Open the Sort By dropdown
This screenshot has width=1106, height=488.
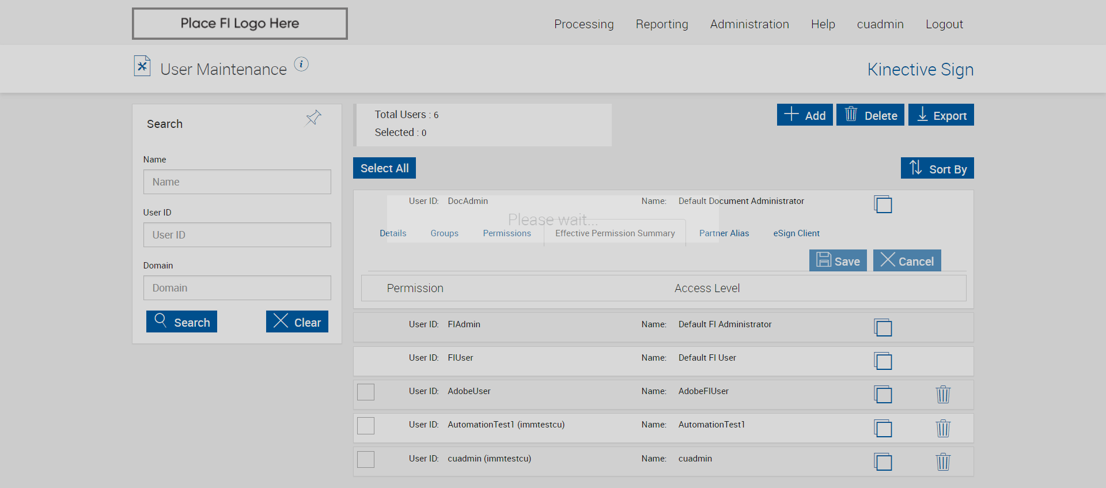[937, 169]
